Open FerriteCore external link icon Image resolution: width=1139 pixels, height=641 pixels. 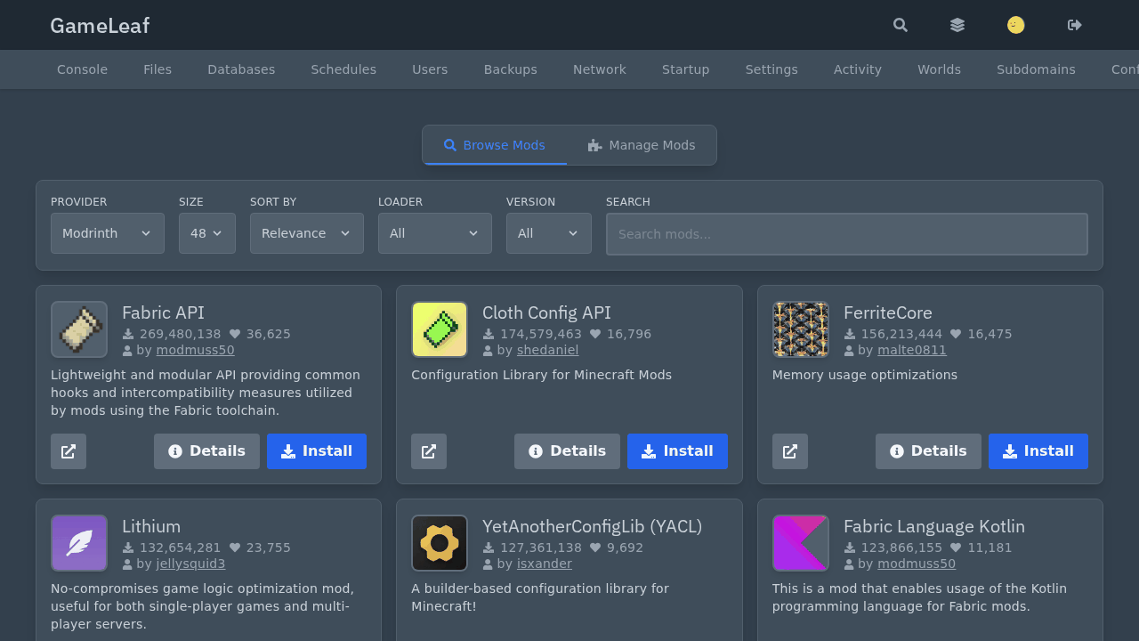coord(790,451)
